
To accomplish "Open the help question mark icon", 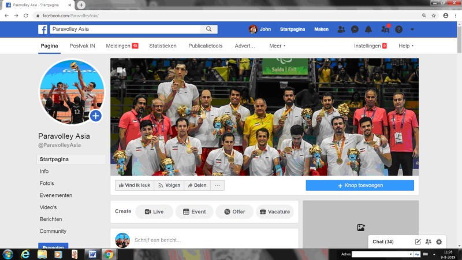I will click(398, 29).
